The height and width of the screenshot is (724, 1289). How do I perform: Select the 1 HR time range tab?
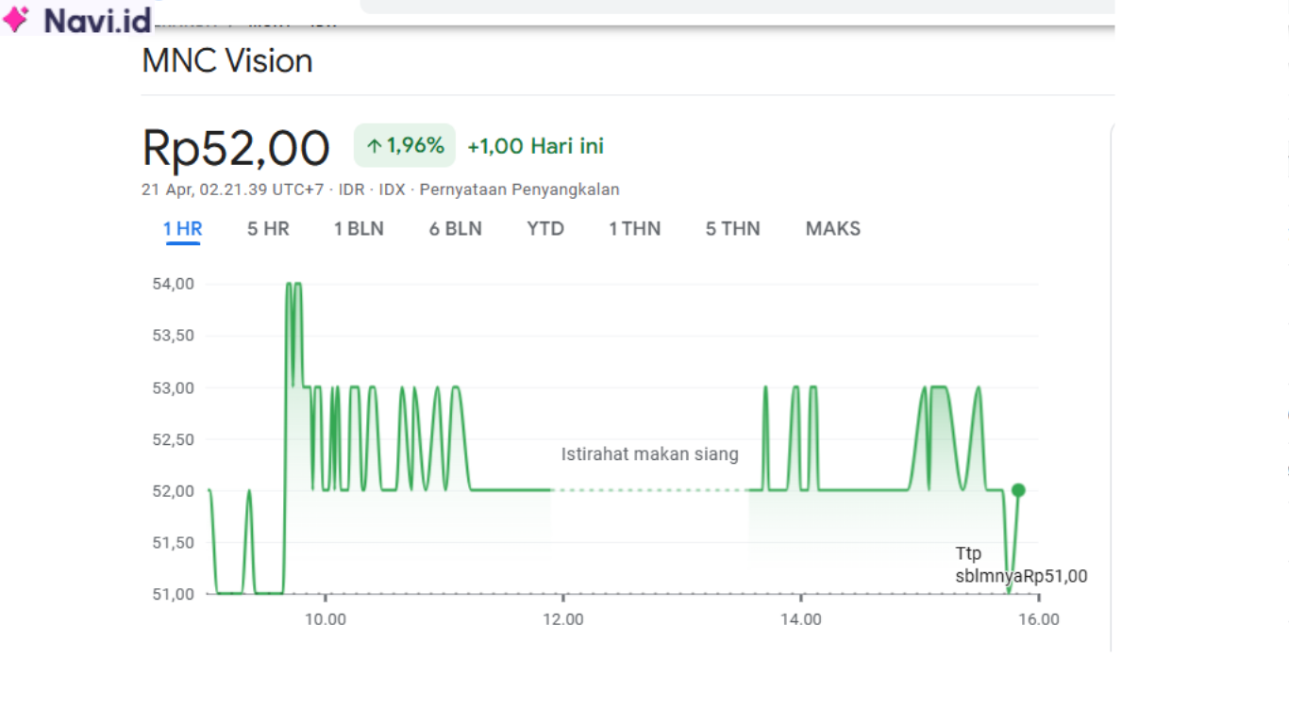point(182,229)
